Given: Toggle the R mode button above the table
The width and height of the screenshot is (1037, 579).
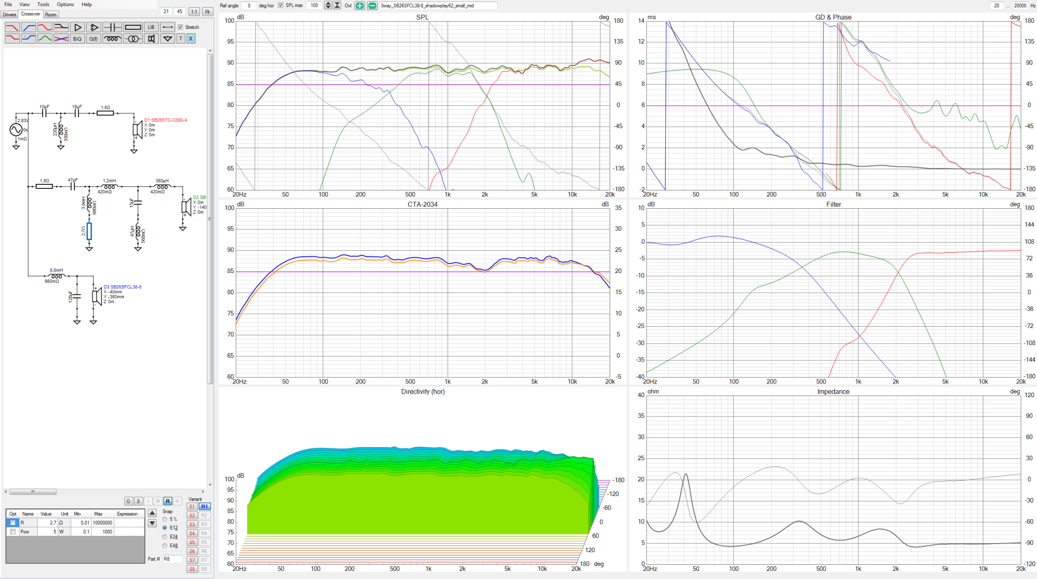Looking at the screenshot, I should point(168,501).
